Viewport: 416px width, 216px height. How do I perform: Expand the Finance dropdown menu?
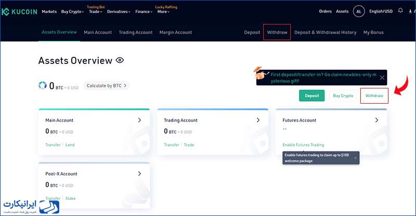(144, 11)
